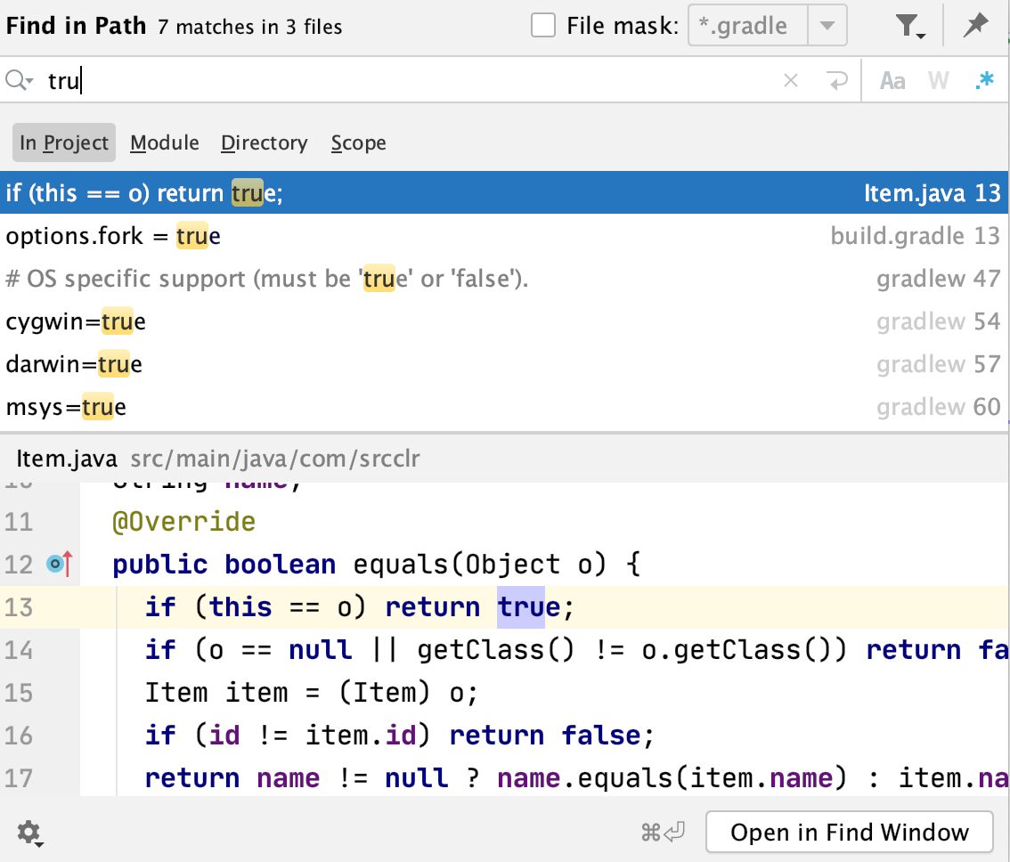1010x862 pixels.
Task: Select the build.gradle search result
Action: (356, 236)
